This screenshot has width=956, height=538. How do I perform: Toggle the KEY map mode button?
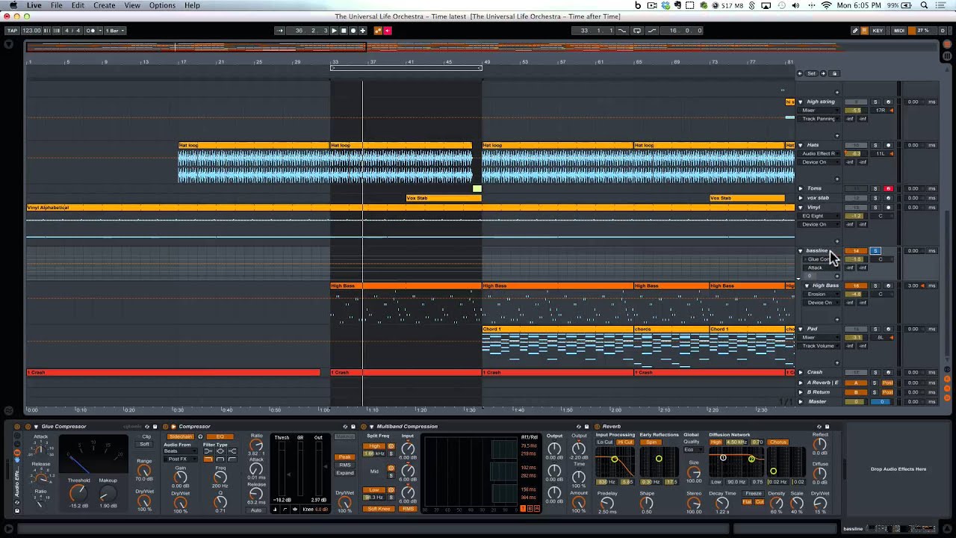(878, 31)
